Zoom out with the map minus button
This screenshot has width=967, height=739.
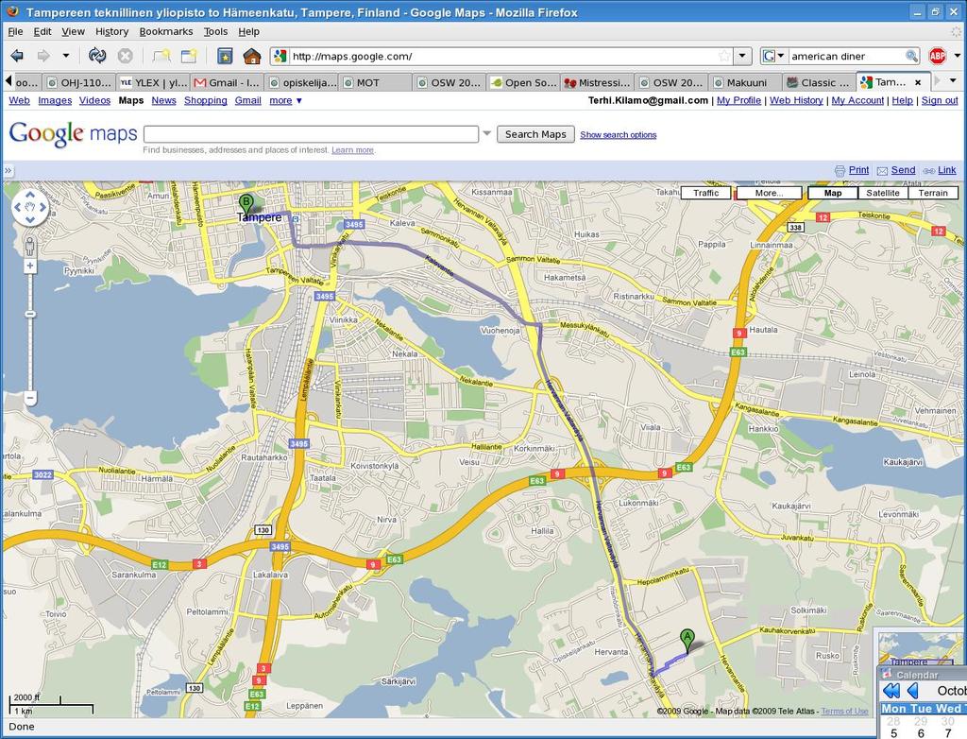[x=29, y=398]
